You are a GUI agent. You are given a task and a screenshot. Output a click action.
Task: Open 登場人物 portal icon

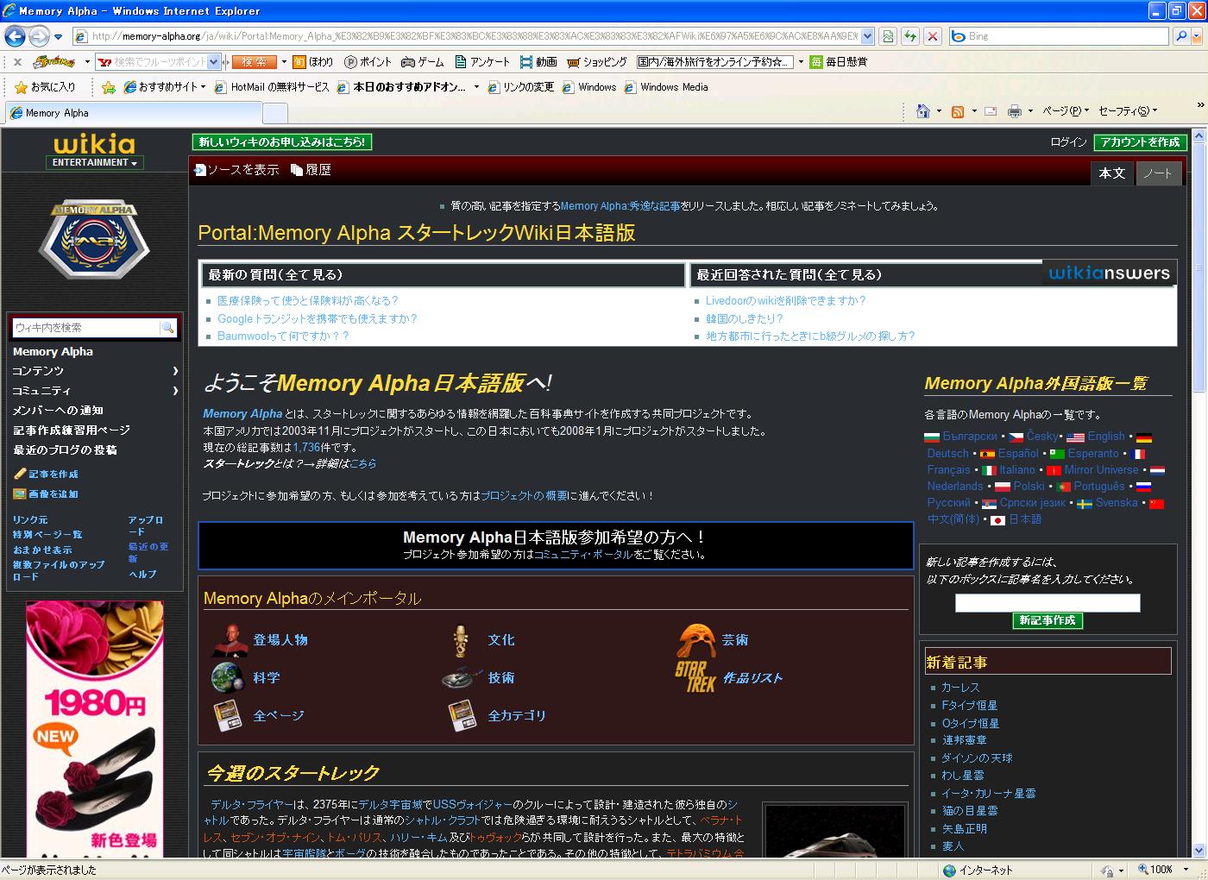click(x=230, y=639)
